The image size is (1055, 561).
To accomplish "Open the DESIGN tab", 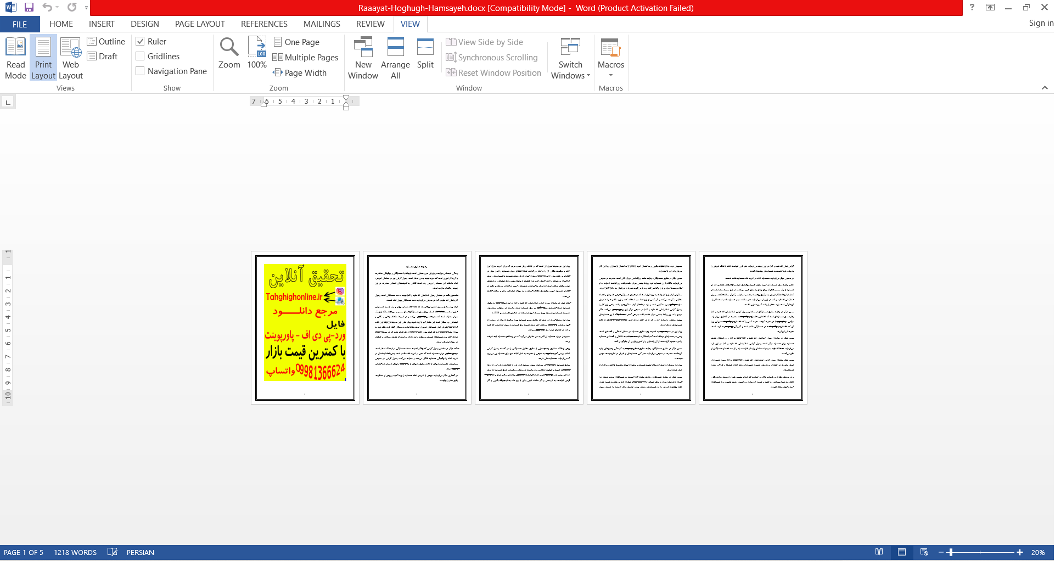I will (x=145, y=24).
